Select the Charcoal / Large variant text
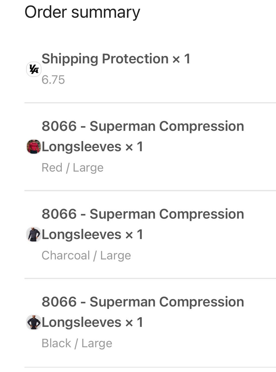276x372 pixels. [86, 255]
